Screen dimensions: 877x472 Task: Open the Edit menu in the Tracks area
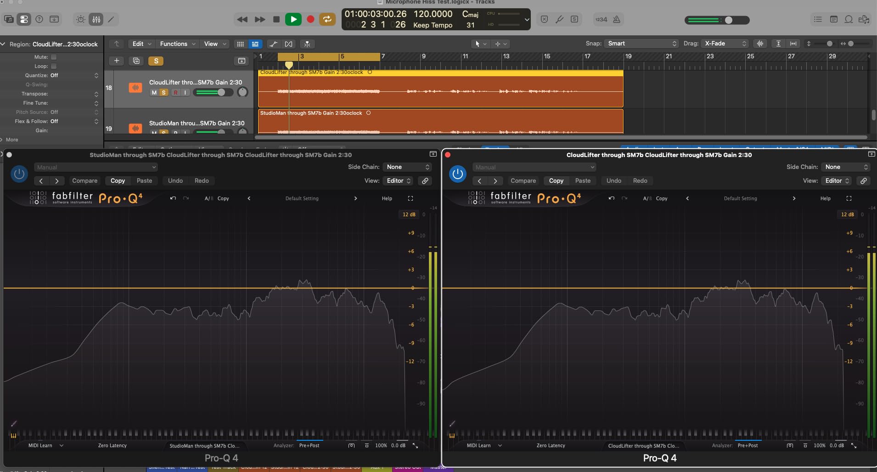(x=141, y=44)
